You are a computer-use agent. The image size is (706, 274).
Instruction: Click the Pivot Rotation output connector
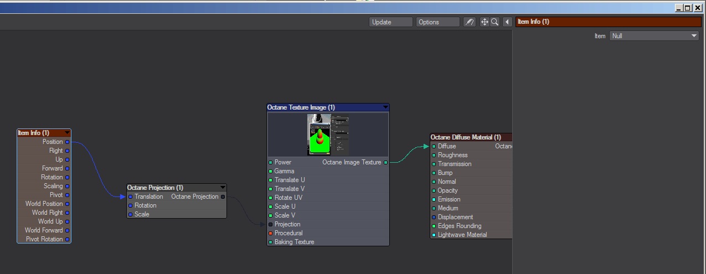pos(68,239)
